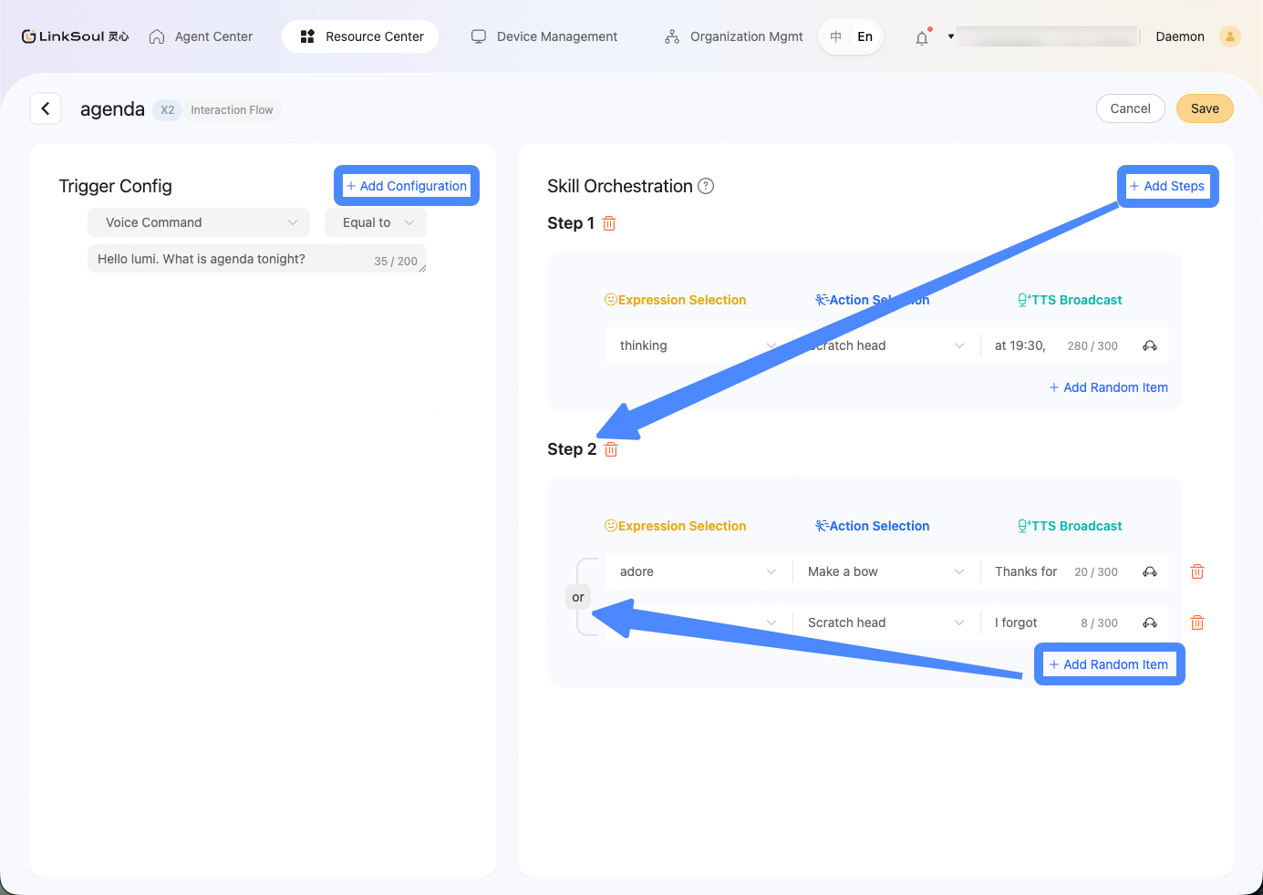Image resolution: width=1263 pixels, height=895 pixels.
Task: Open Step 2 Scratch head action dropdown
Action: (885, 622)
